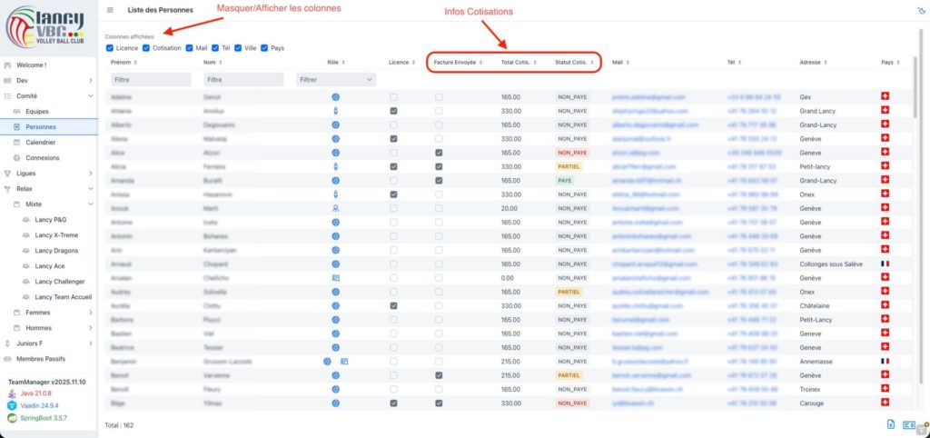Open the Calendrier menu item
The image size is (930, 438).
pos(41,143)
